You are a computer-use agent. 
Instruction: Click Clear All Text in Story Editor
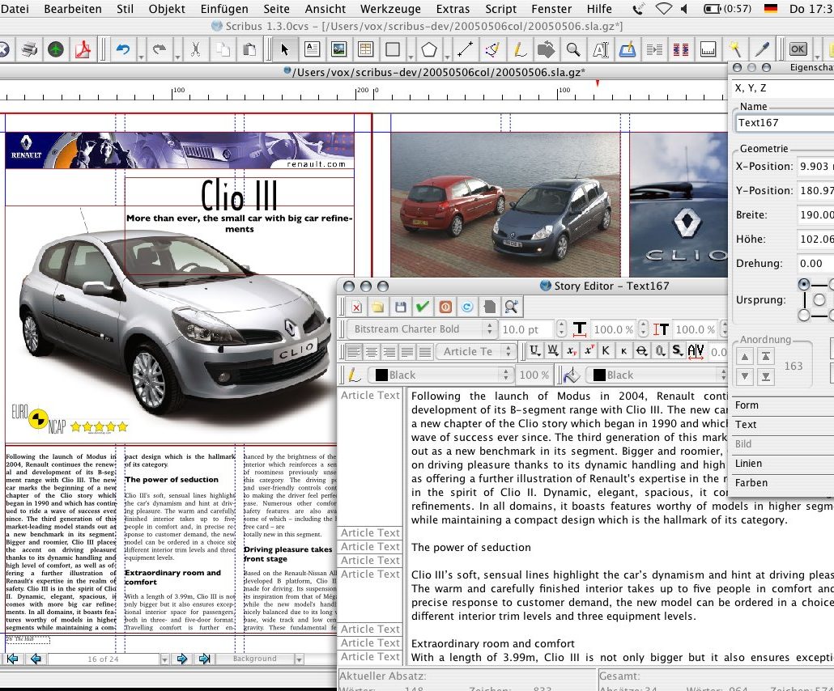[x=356, y=307]
